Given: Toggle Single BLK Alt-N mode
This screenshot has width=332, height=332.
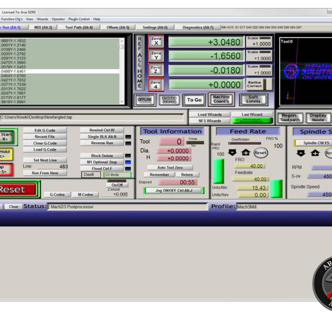Looking at the screenshot, I should 101,136.
